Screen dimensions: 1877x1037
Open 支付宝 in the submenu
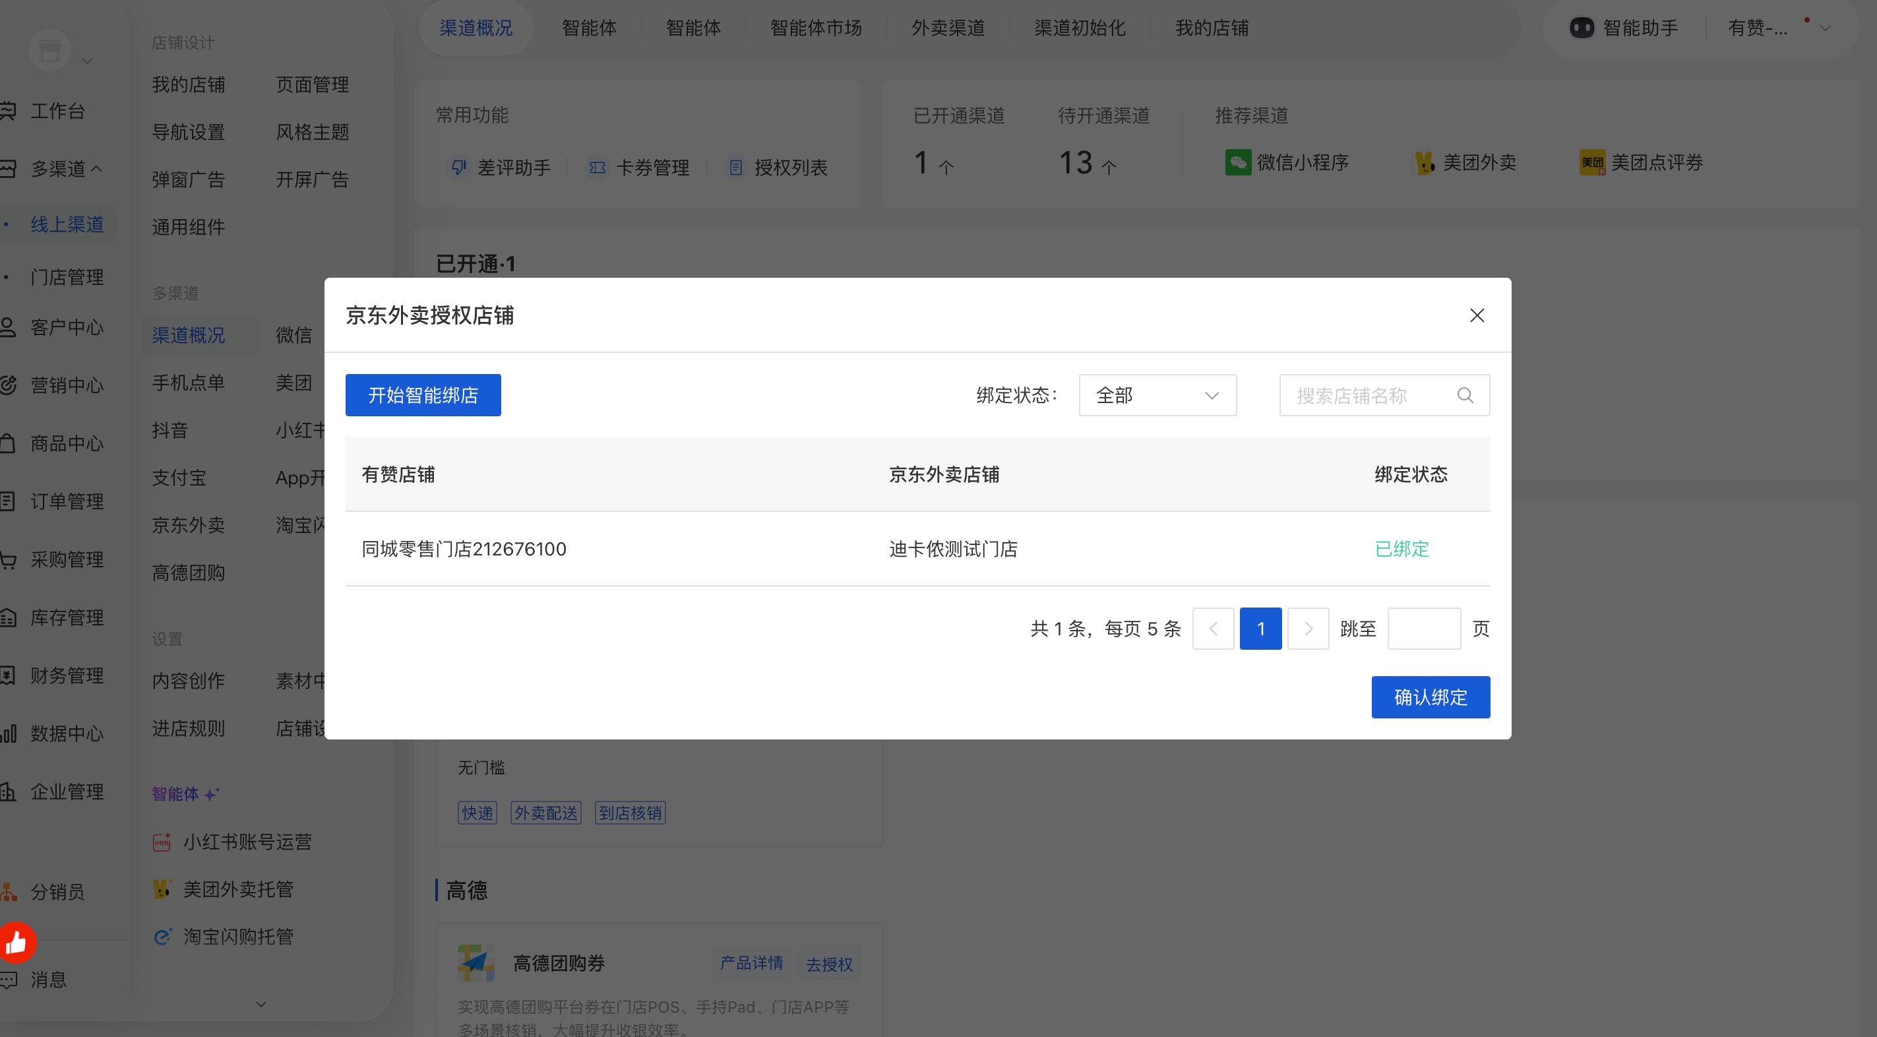click(179, 478)
